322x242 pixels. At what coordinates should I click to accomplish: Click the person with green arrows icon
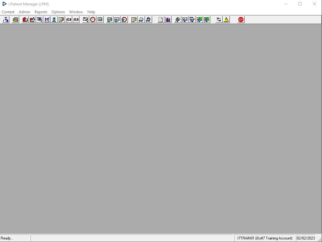click(207, 20)
